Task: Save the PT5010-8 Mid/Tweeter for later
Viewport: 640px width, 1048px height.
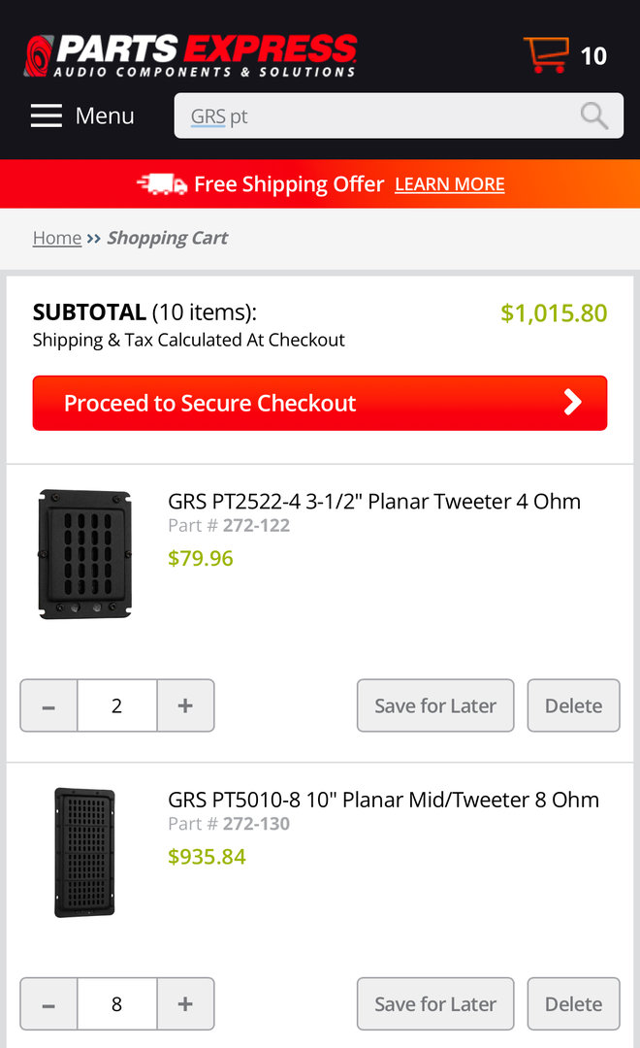Action: click(435, 1003)
